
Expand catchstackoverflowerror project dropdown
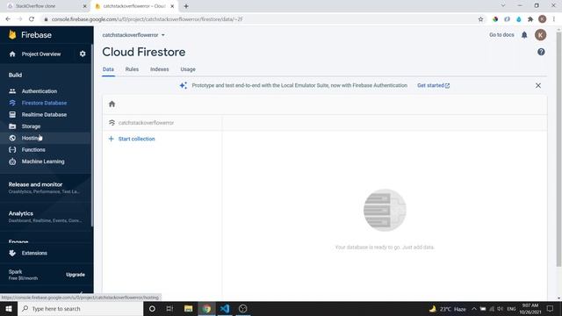coord(133,35)
